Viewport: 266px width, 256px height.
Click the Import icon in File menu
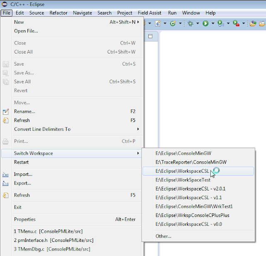5,175
